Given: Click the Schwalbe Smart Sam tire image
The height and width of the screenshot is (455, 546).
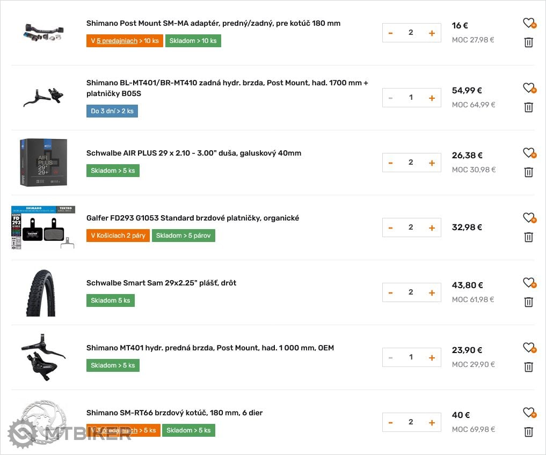Looking at the screenshot, I should pos(43,292).
